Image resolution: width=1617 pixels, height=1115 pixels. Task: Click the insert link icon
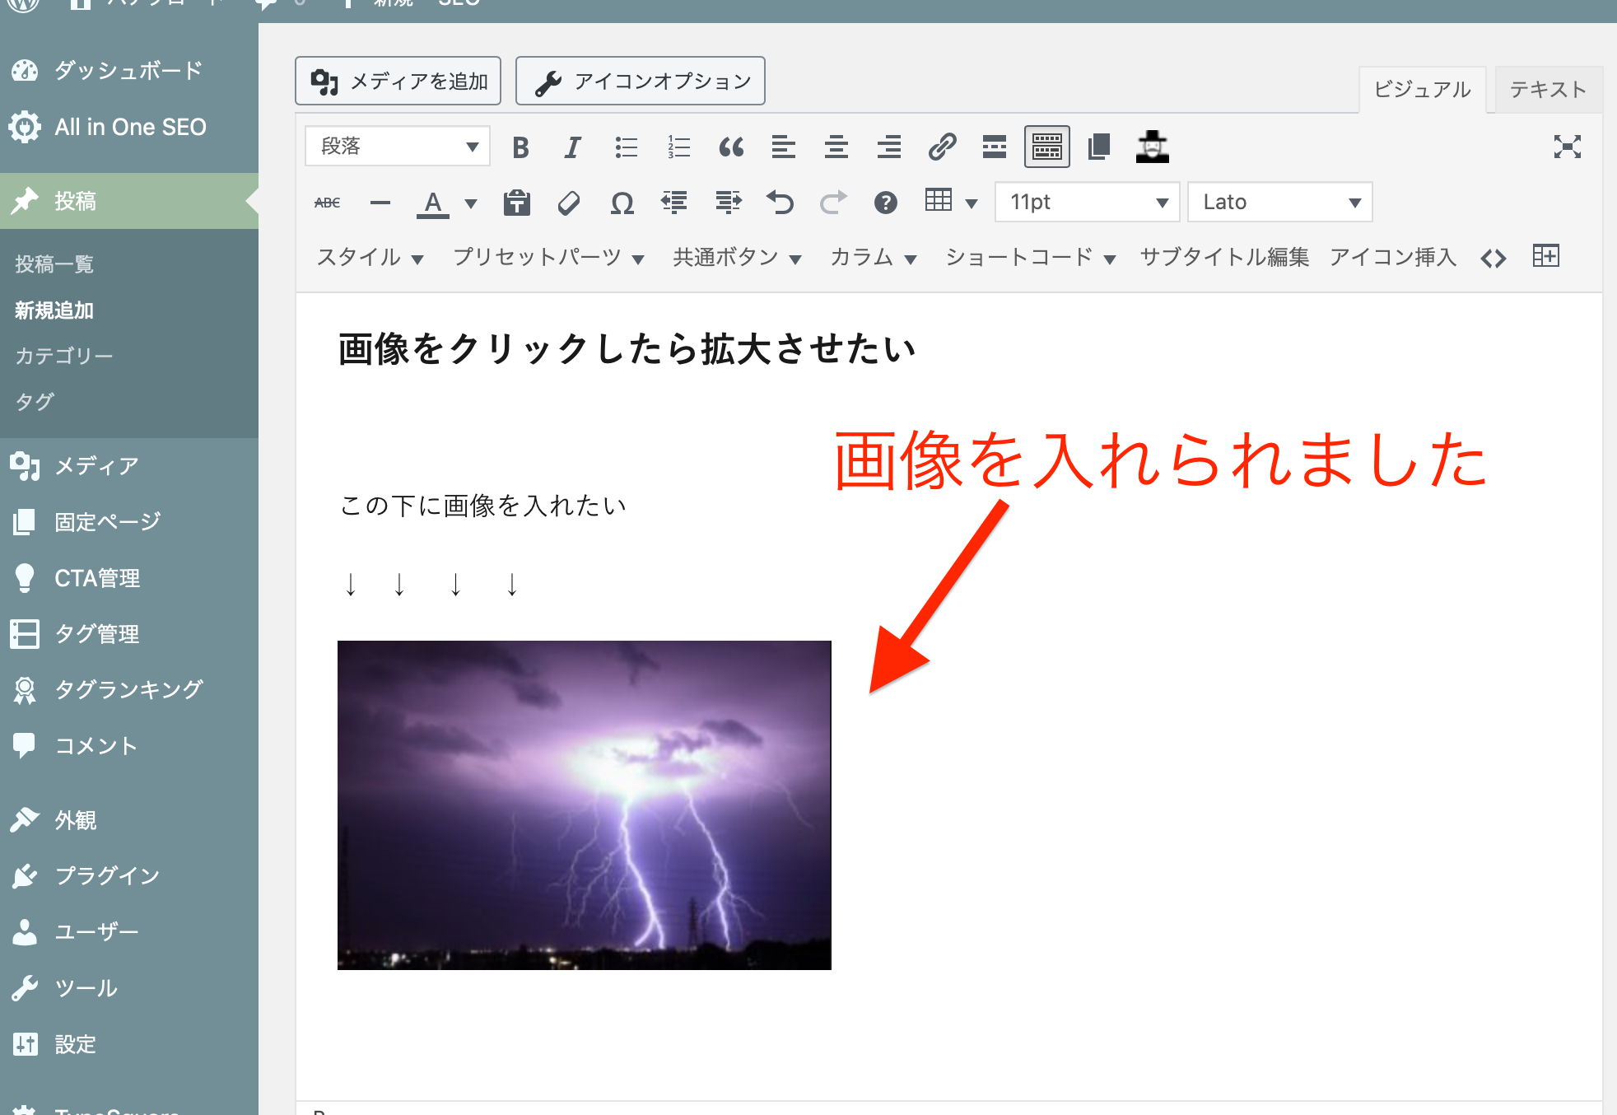pos(942,147)
